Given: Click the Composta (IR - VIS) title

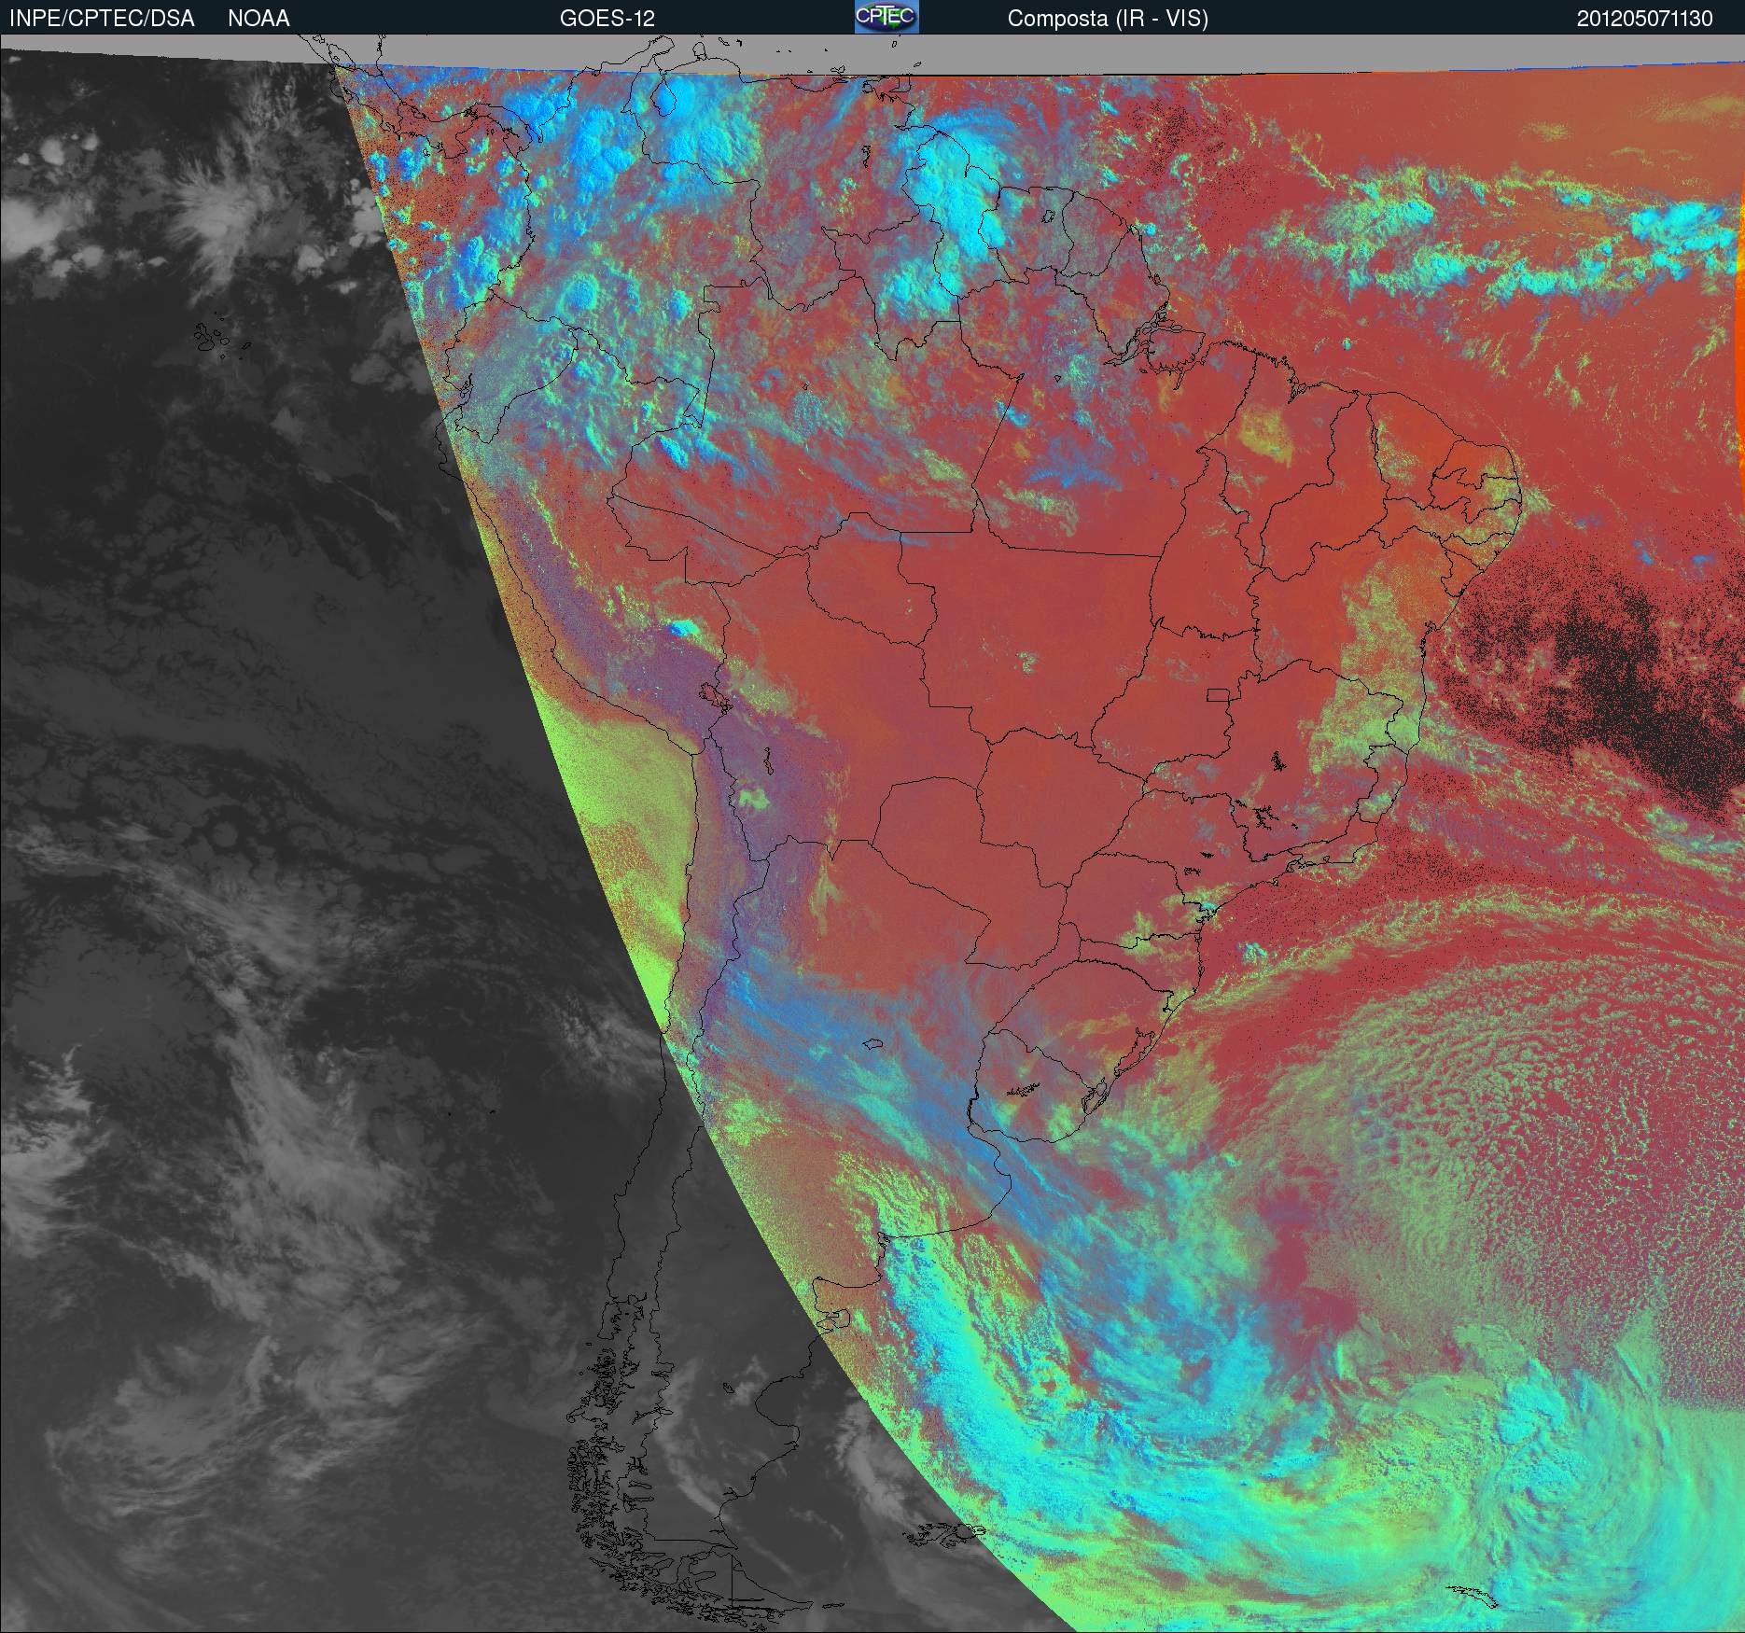Looking at the screenshot, I should [x=1108, y=19].
